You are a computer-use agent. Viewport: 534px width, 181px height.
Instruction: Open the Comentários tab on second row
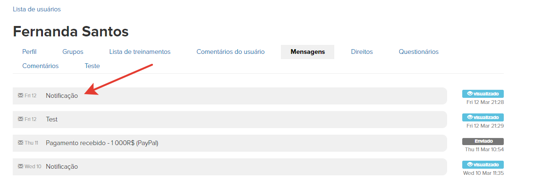click(x=41, y=66)
